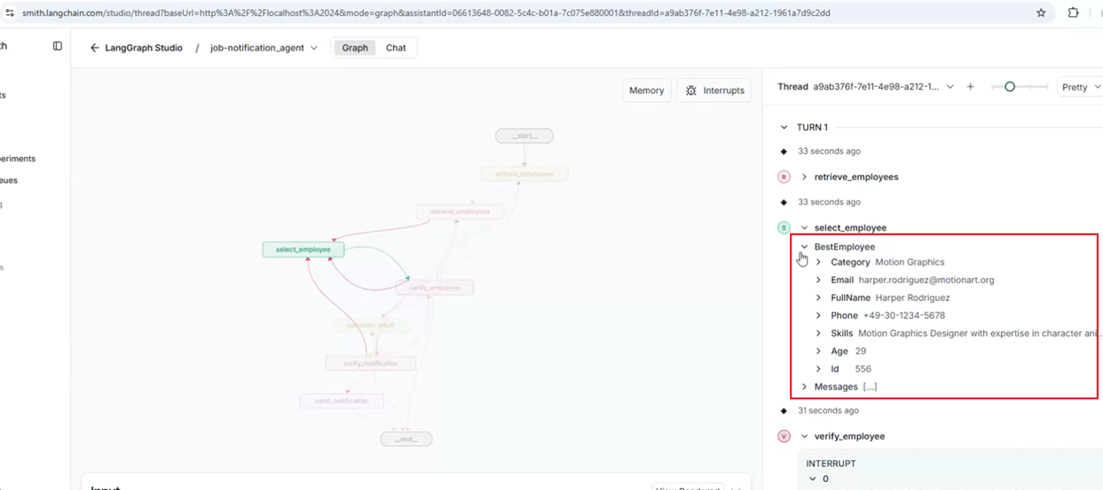Select the select_employee graph node

pos(303,249)
